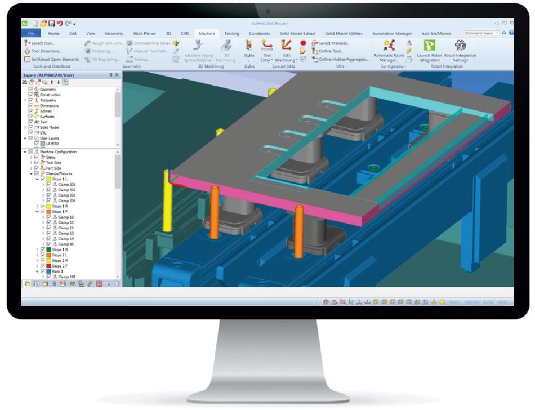Collapse the Machine Configuration tree node
Image resolution: width=535 pixels, height=410 pixels.
point(25,152)
